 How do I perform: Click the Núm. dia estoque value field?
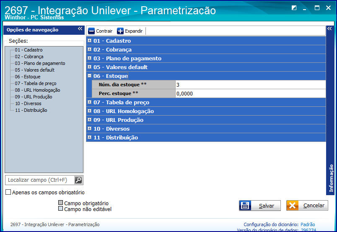pyautogui.click(x=250, y=85)
